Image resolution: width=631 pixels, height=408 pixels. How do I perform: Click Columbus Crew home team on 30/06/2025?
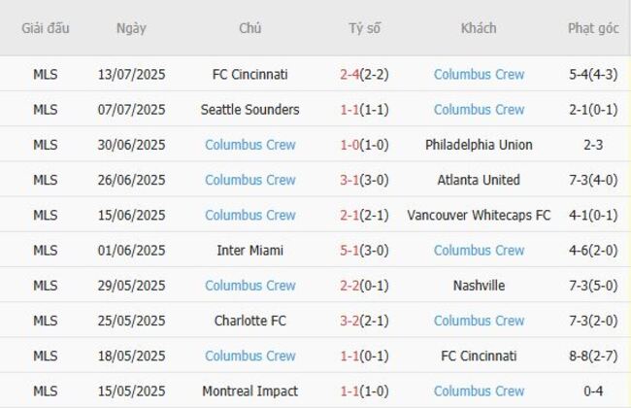point(249,145)
